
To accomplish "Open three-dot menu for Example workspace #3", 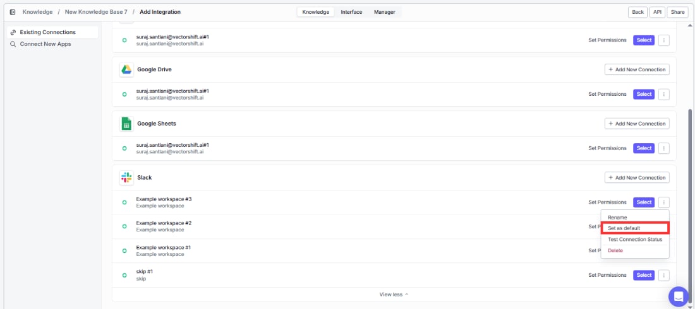I will 663,202.
